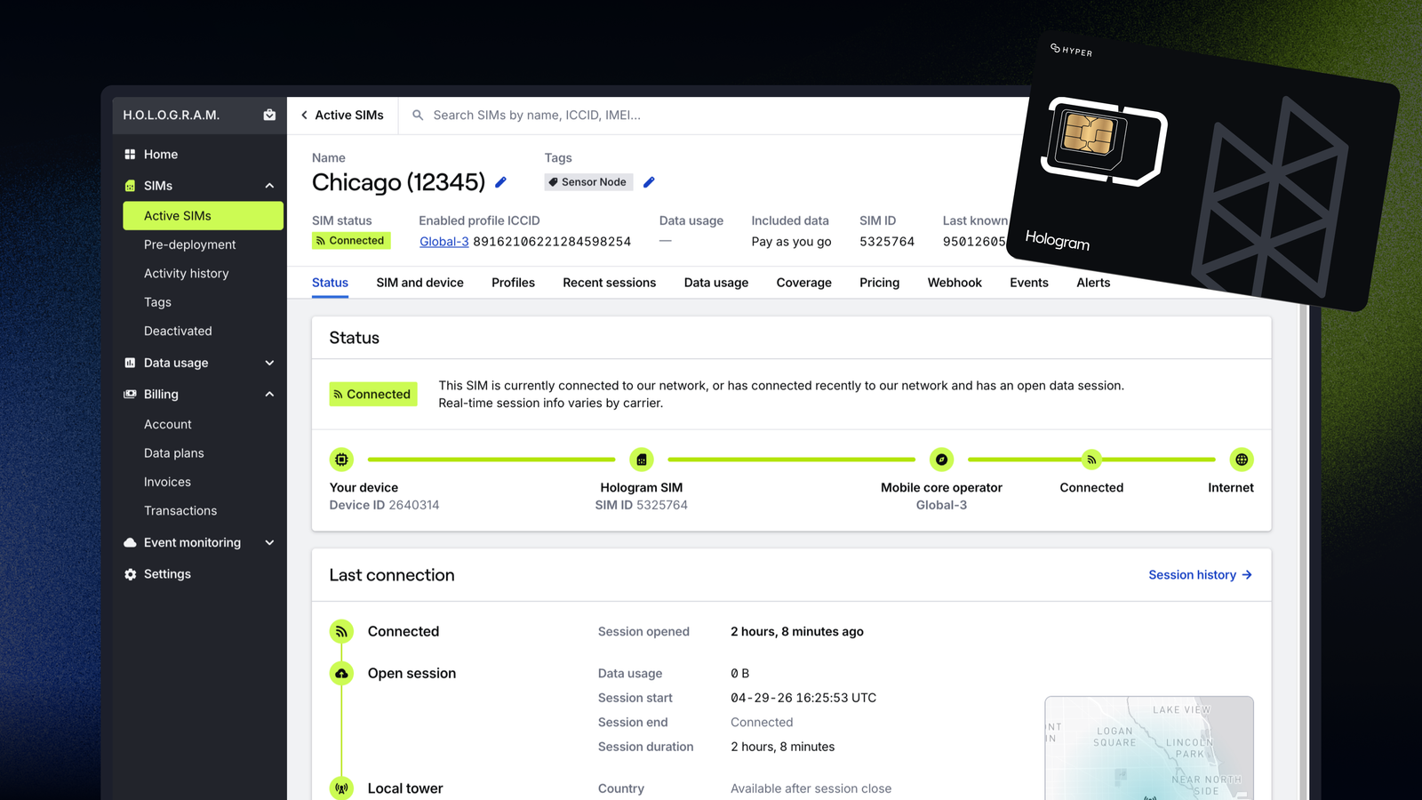Click the Chicago (12345) SIM name
The width and height of the screenshot is (1422, 800).
(x=398, y=182)
